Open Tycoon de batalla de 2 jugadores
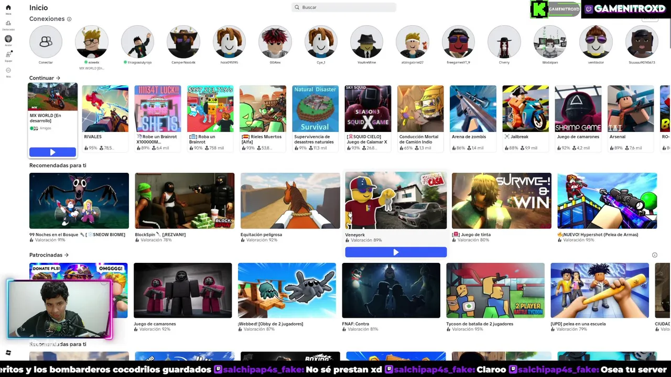Screen dimensions: 671x377 pos(495,290)
